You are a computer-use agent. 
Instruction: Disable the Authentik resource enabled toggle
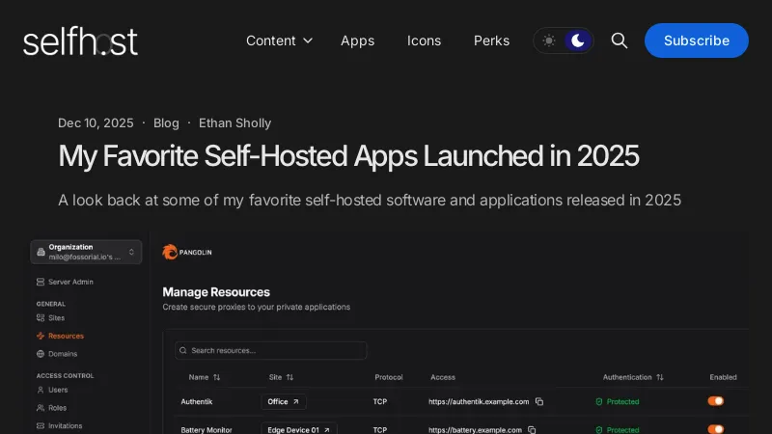pos(716,401)
